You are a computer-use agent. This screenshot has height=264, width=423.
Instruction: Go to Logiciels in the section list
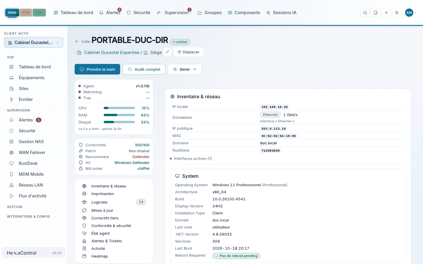(x=114, y=202)
